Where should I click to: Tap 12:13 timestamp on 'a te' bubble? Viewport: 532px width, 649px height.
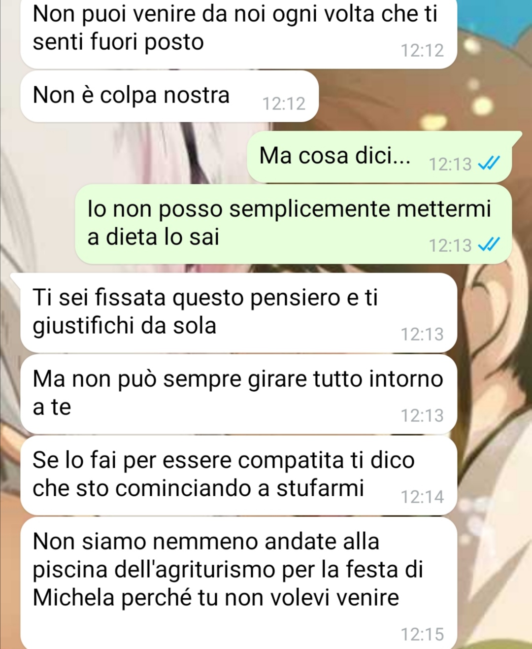click(422, 415)
